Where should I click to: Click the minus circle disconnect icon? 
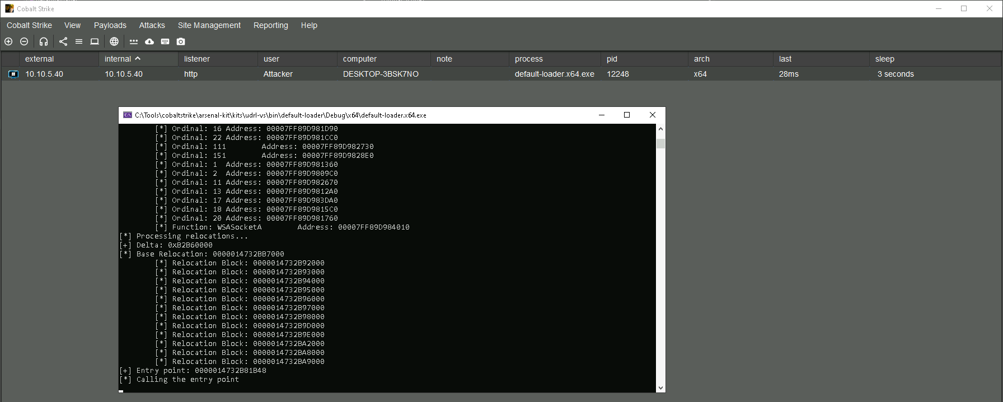coord(24,41)
